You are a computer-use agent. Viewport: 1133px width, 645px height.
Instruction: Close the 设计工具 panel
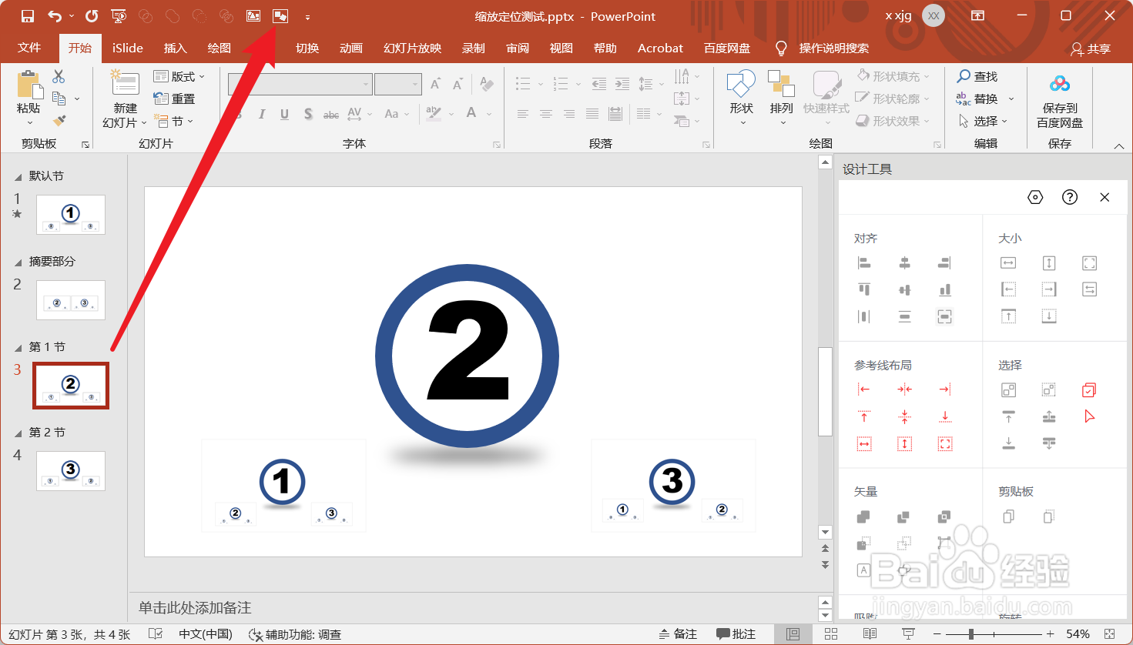(x=1105, y=197)
